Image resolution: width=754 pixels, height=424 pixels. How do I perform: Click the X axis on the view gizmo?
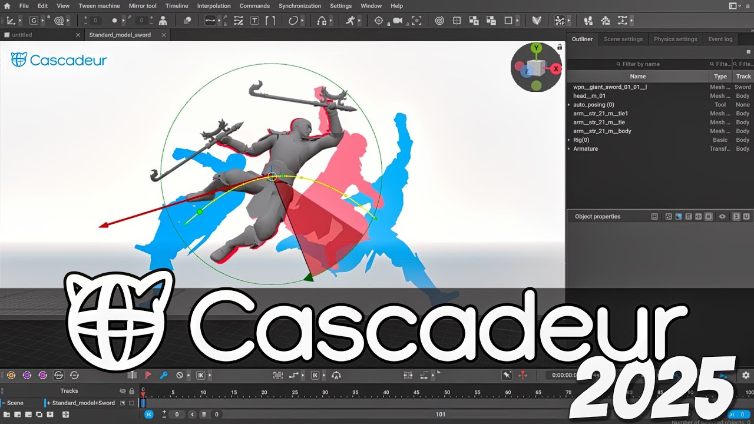coord(555,69)
